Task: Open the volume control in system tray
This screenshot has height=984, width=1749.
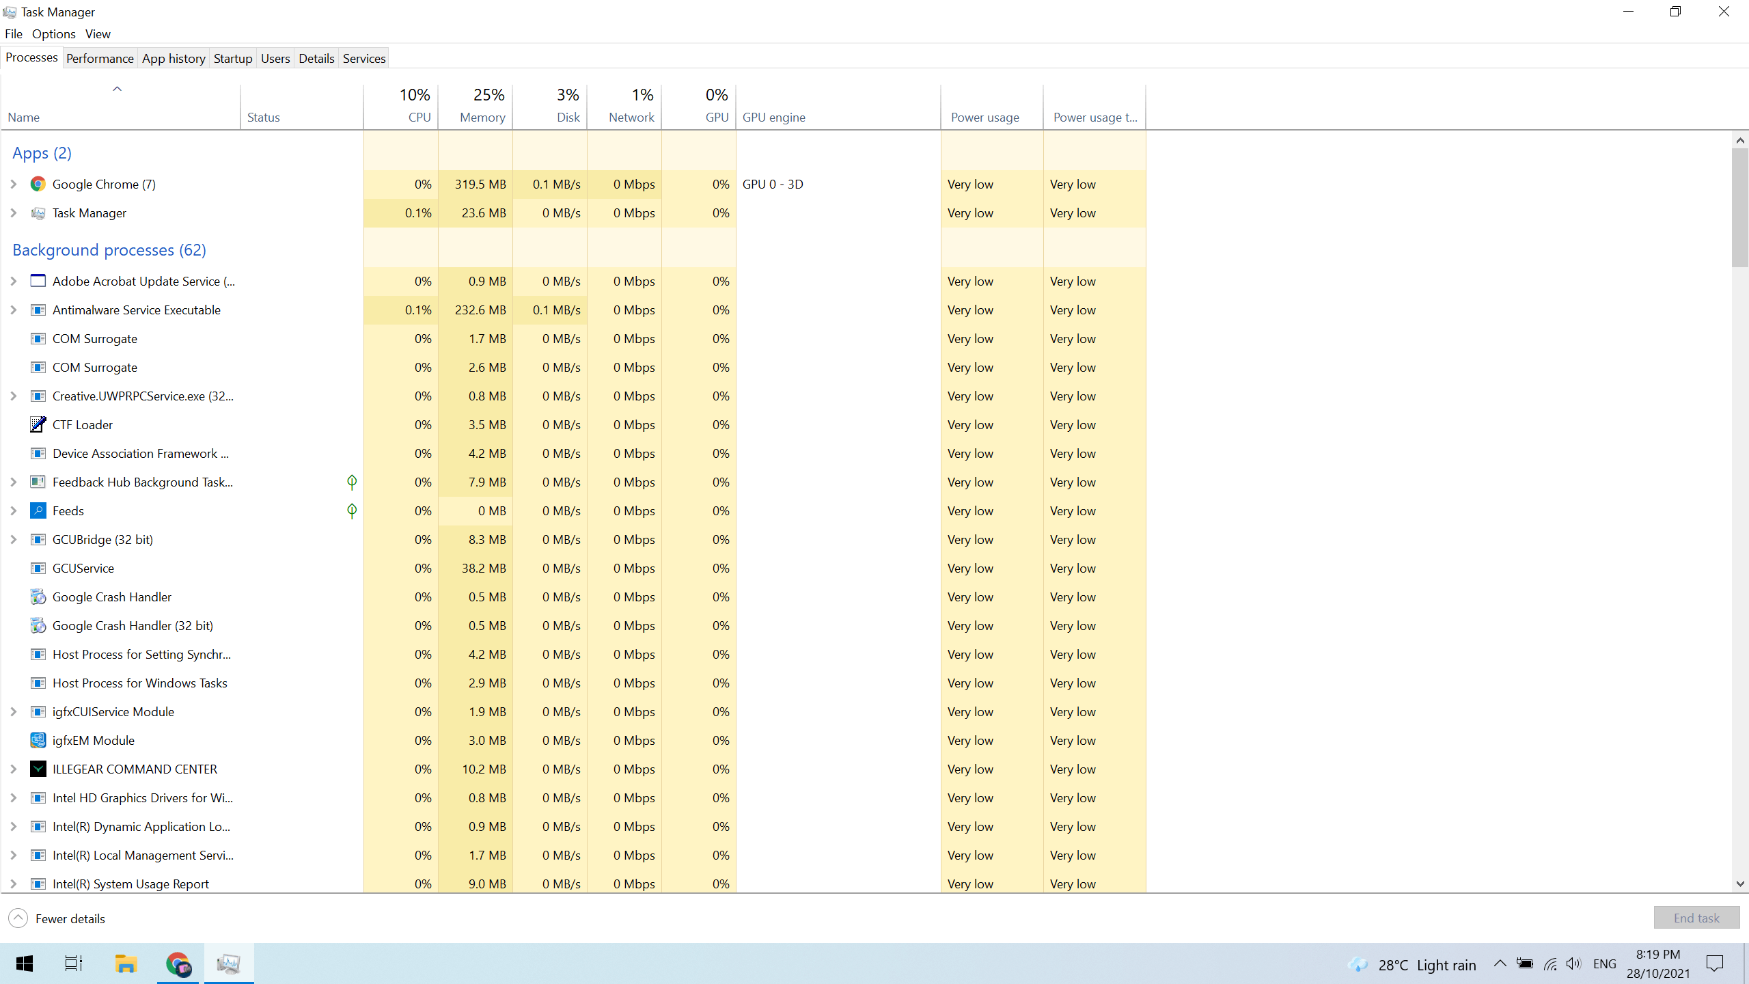Action: point(1573,964)
